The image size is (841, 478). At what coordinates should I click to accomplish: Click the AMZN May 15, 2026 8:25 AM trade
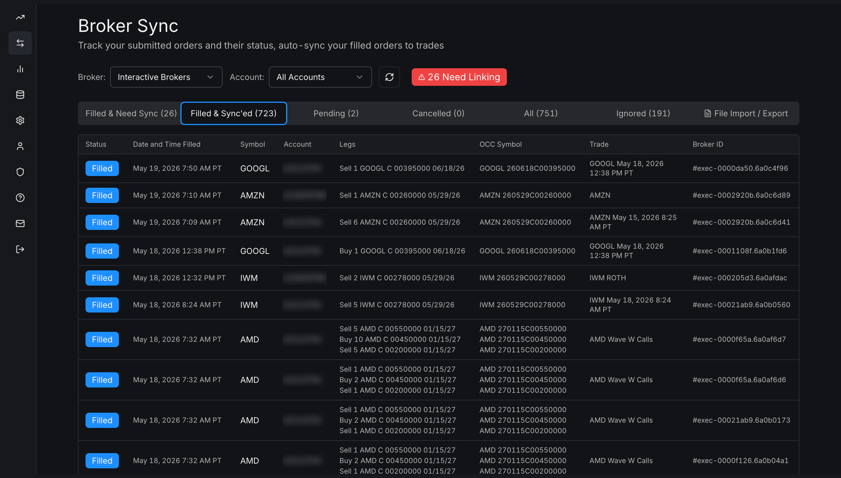point(633,222)
